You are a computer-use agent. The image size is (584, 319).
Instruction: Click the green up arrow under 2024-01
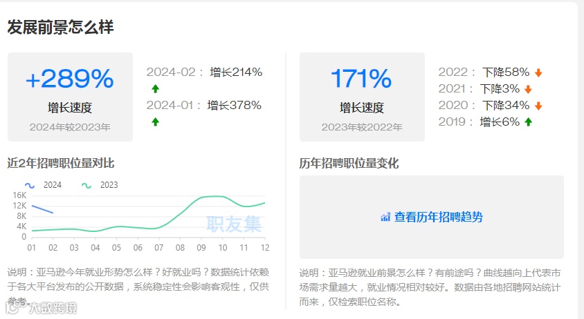155,122
